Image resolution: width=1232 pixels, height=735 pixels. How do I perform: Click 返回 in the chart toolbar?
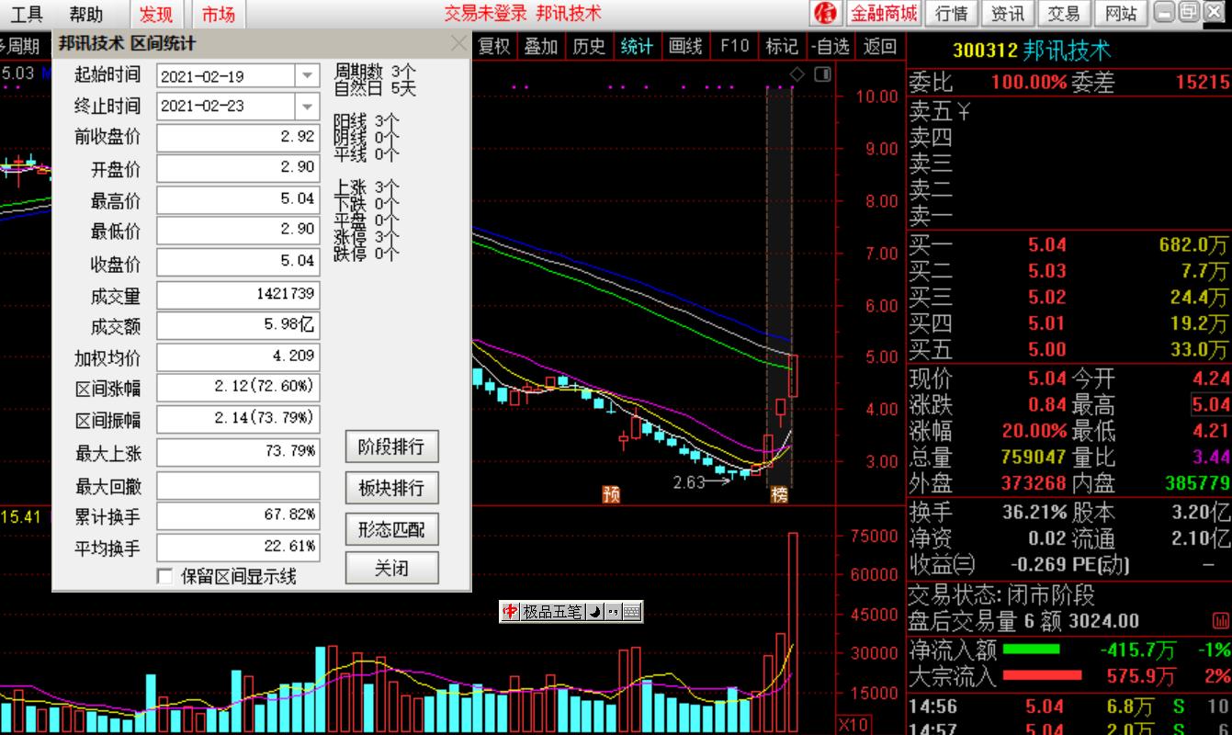click(x=880, y=46)
